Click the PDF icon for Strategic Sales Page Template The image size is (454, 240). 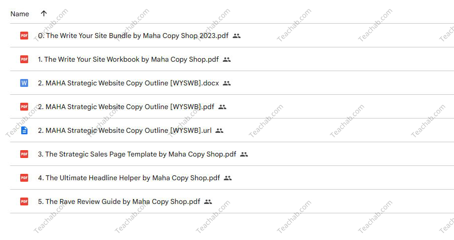pos(24,154)
